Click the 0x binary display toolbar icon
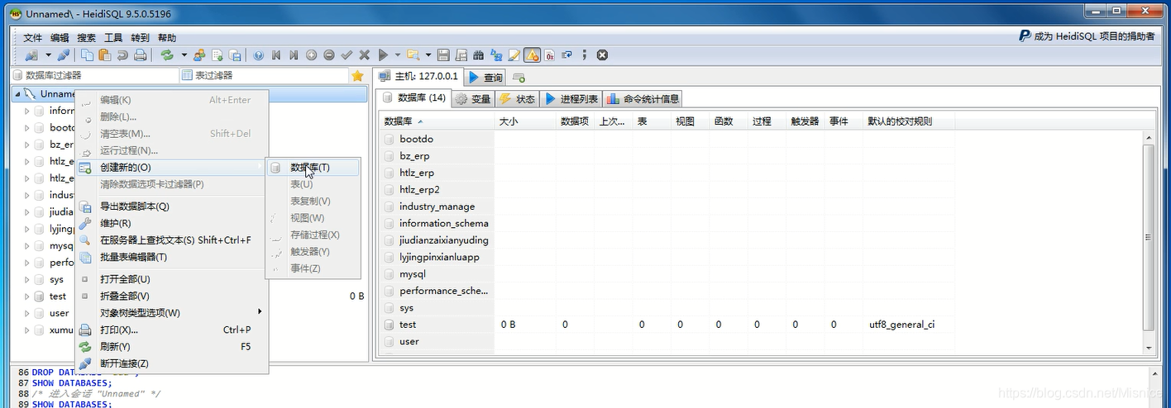The image size is (1171, 408). 550,55
